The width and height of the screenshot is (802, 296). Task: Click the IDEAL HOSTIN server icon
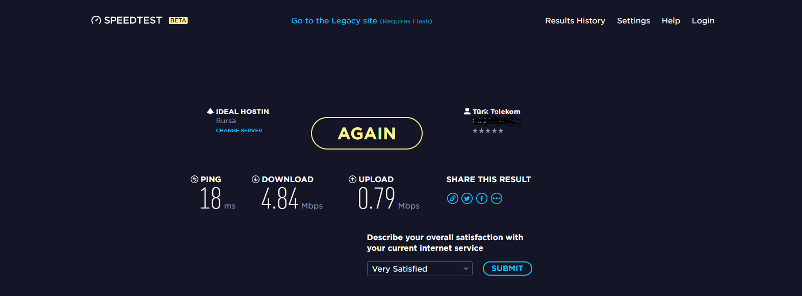[x=210, y=111]
